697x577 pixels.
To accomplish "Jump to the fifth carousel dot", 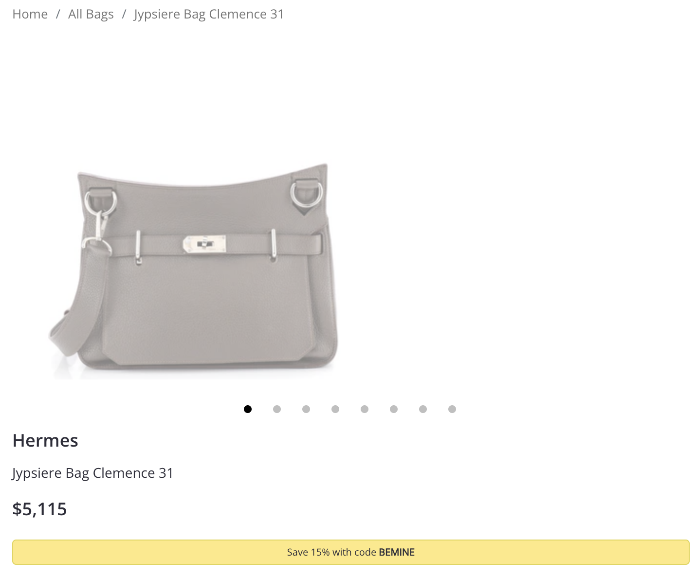I will click(x=365, y=409).
